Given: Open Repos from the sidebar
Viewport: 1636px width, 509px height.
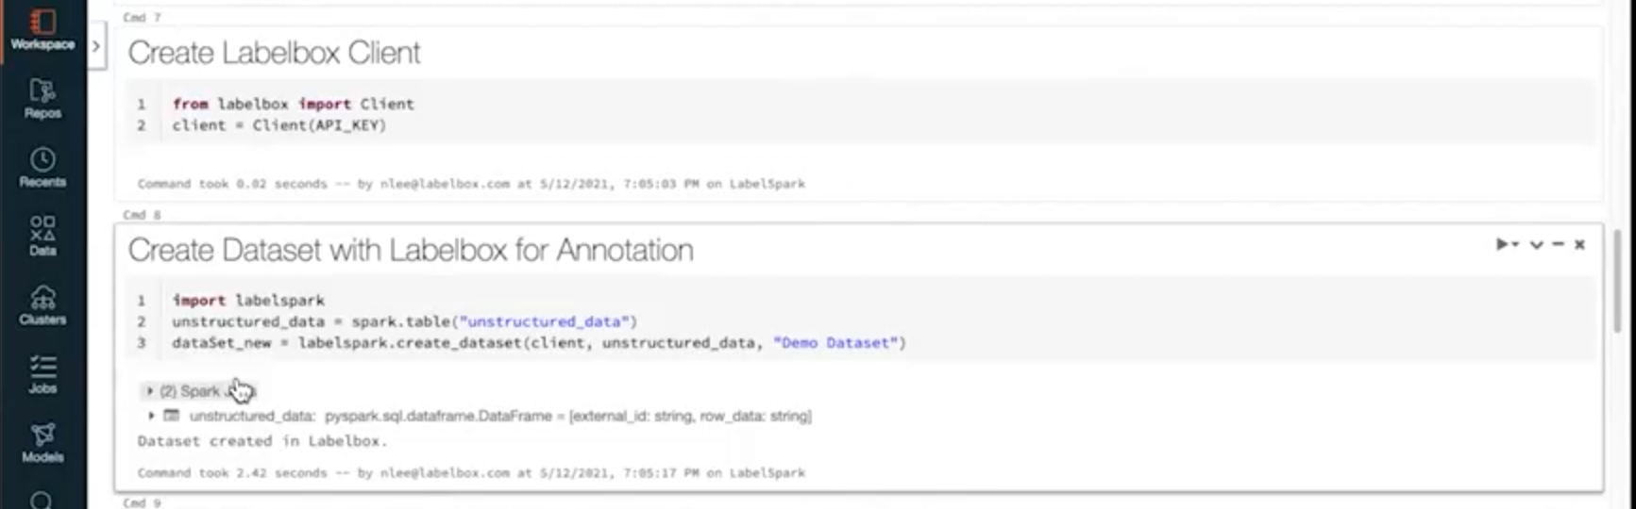Looking at the screenshot, I should coord(42,99).
